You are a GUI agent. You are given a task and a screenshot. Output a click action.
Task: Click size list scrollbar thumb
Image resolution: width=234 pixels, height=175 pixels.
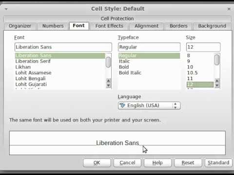[x=217, y=60]
